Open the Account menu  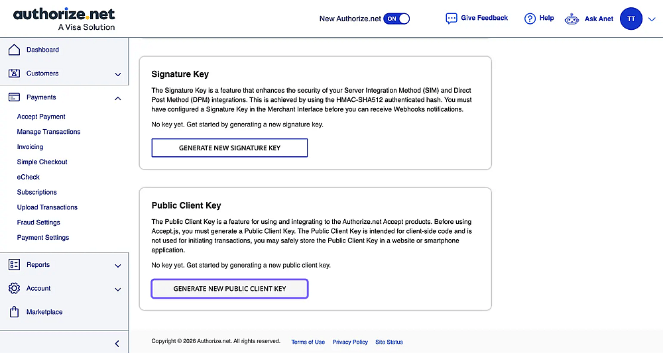pos(38,288)
